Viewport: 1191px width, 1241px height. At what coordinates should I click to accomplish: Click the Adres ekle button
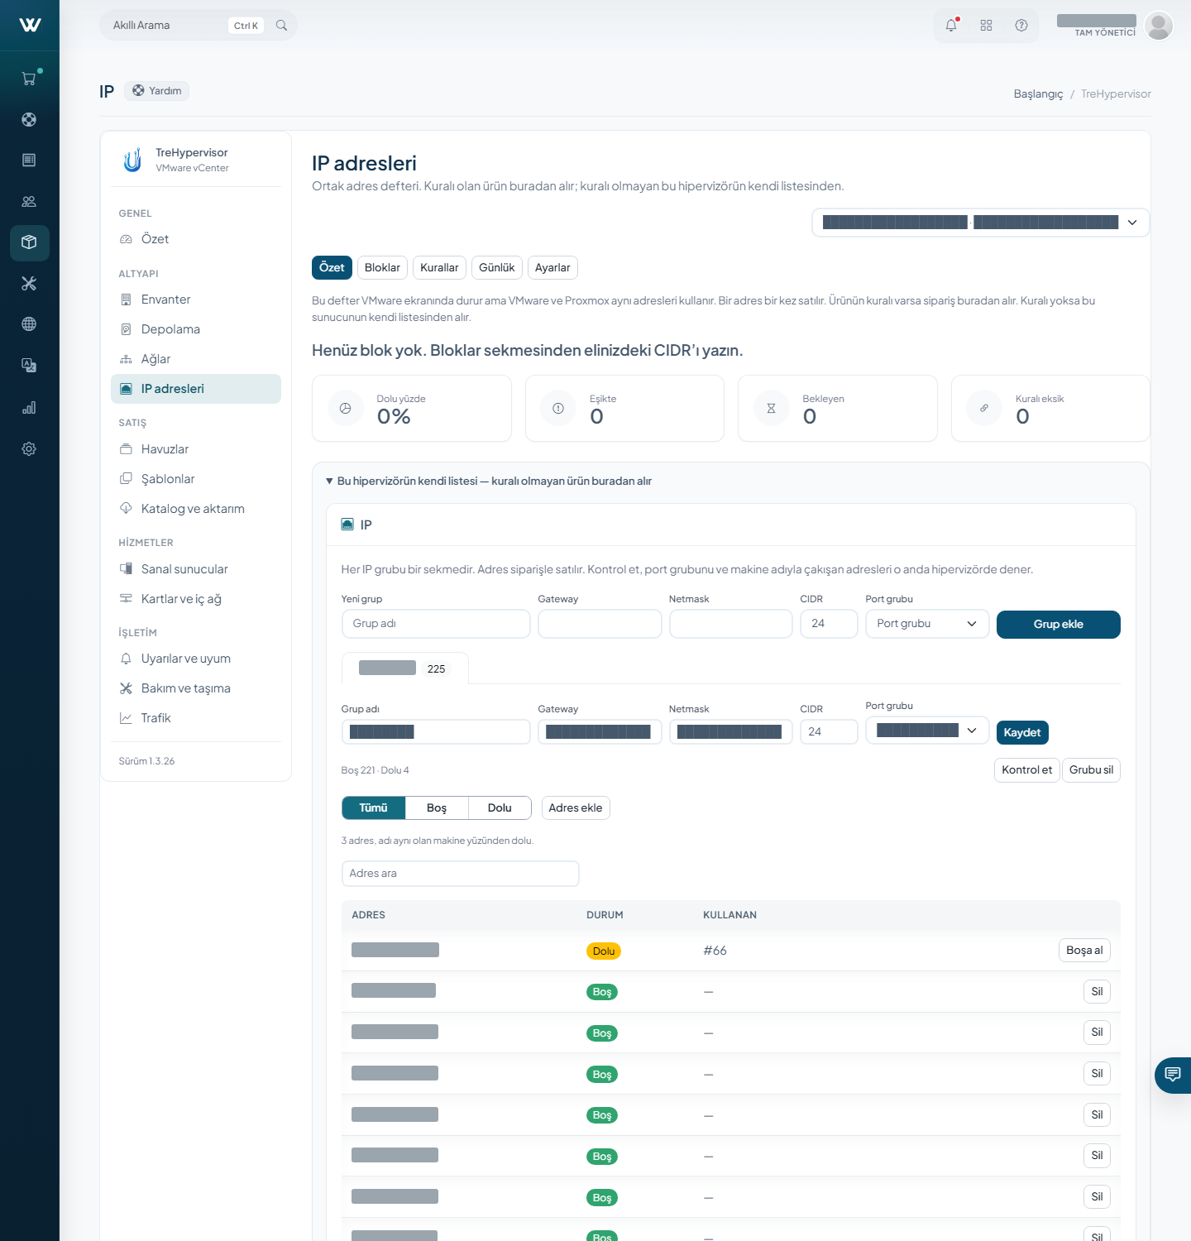point(576,808)
